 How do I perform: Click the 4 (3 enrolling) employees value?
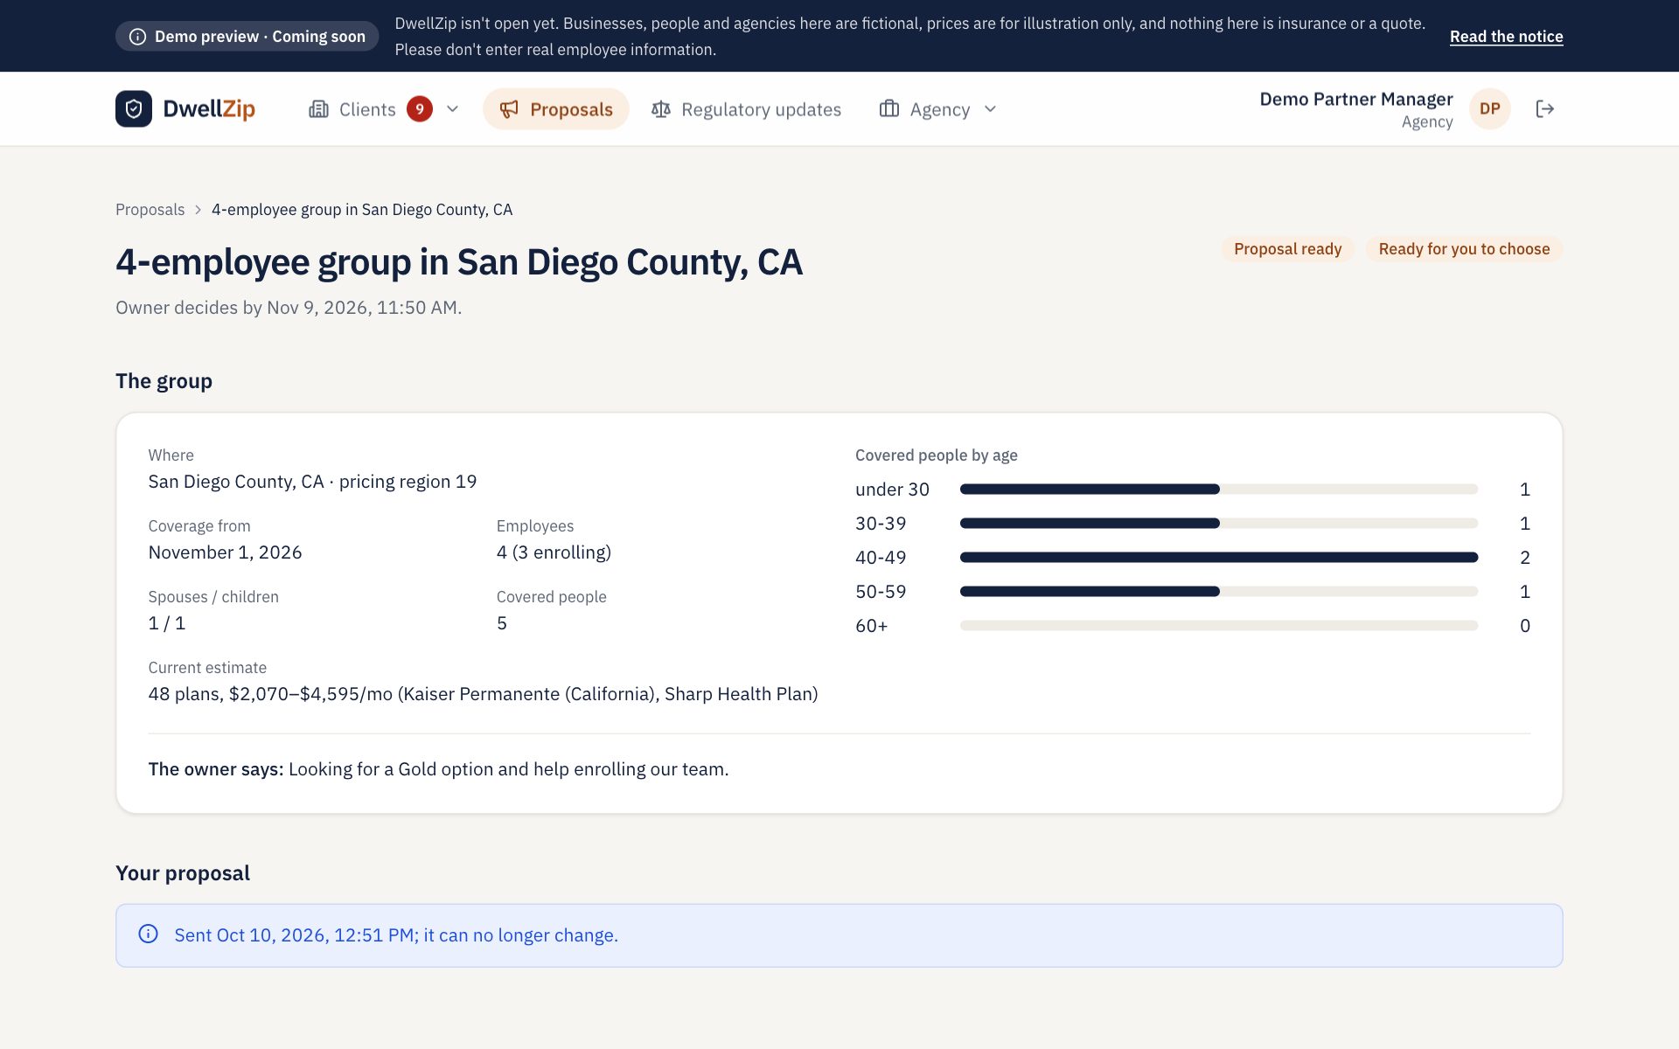pos(554,552)
